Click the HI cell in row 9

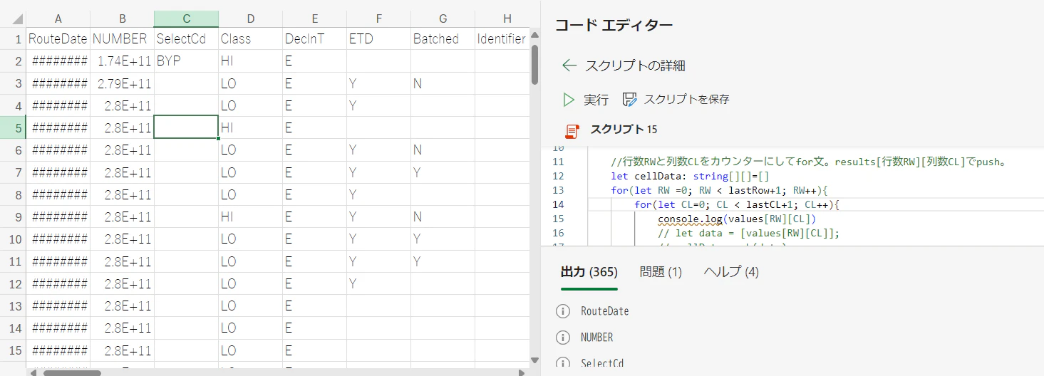click(x=250, y=217)
